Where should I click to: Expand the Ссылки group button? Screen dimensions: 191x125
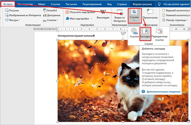[135, 16]
